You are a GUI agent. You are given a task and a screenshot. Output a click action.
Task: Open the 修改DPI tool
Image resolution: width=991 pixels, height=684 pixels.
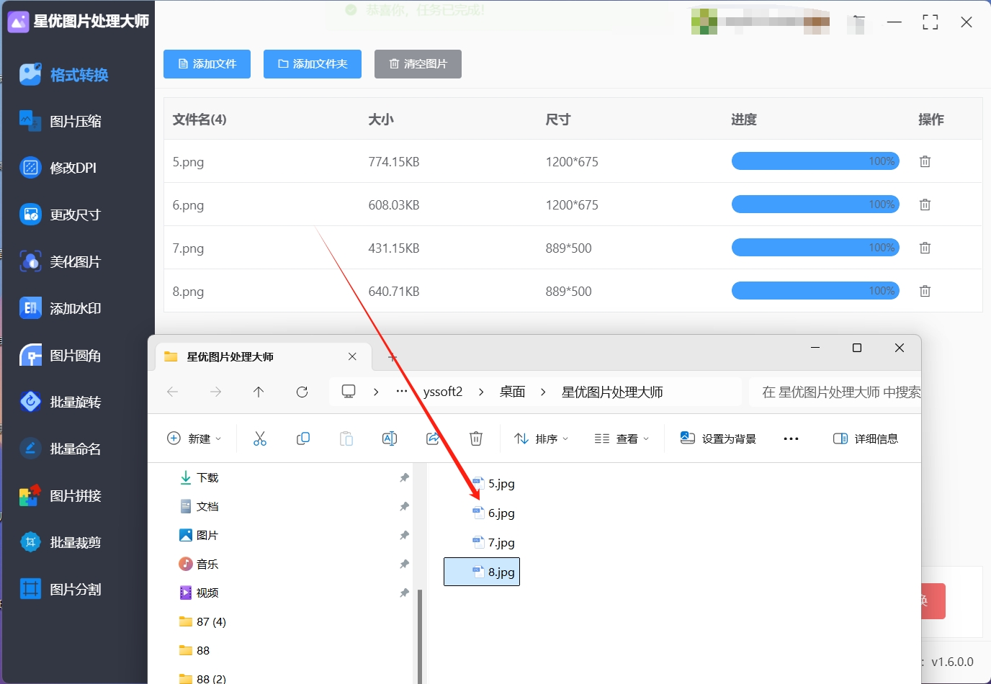pos(58,168)
